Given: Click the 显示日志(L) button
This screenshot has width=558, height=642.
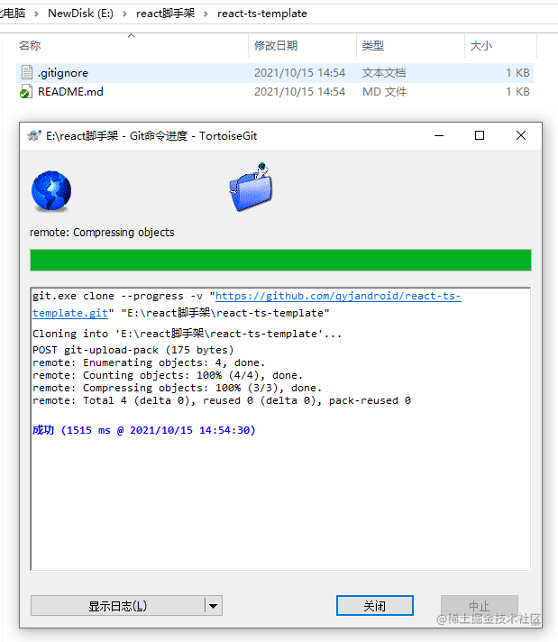Looking at the screenshot, I should point(117,606).
